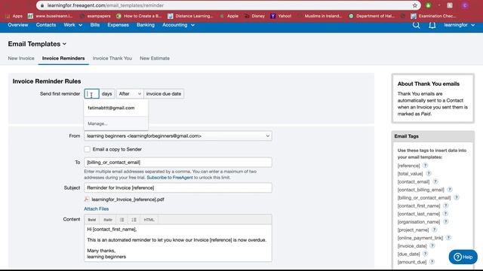Open the Yahoo! bookmark

281,16
